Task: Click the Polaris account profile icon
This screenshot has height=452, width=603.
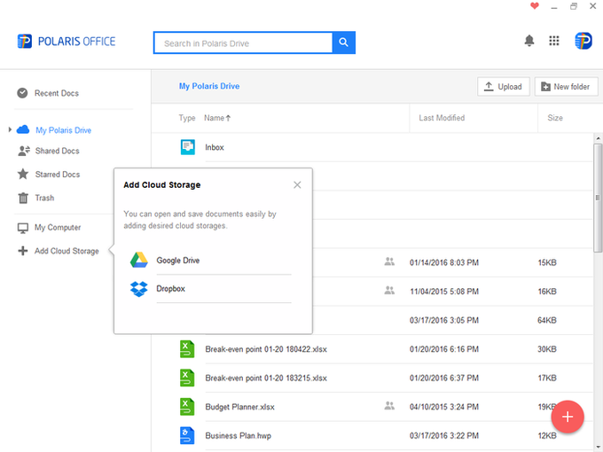Action: (x=583, y=41)
